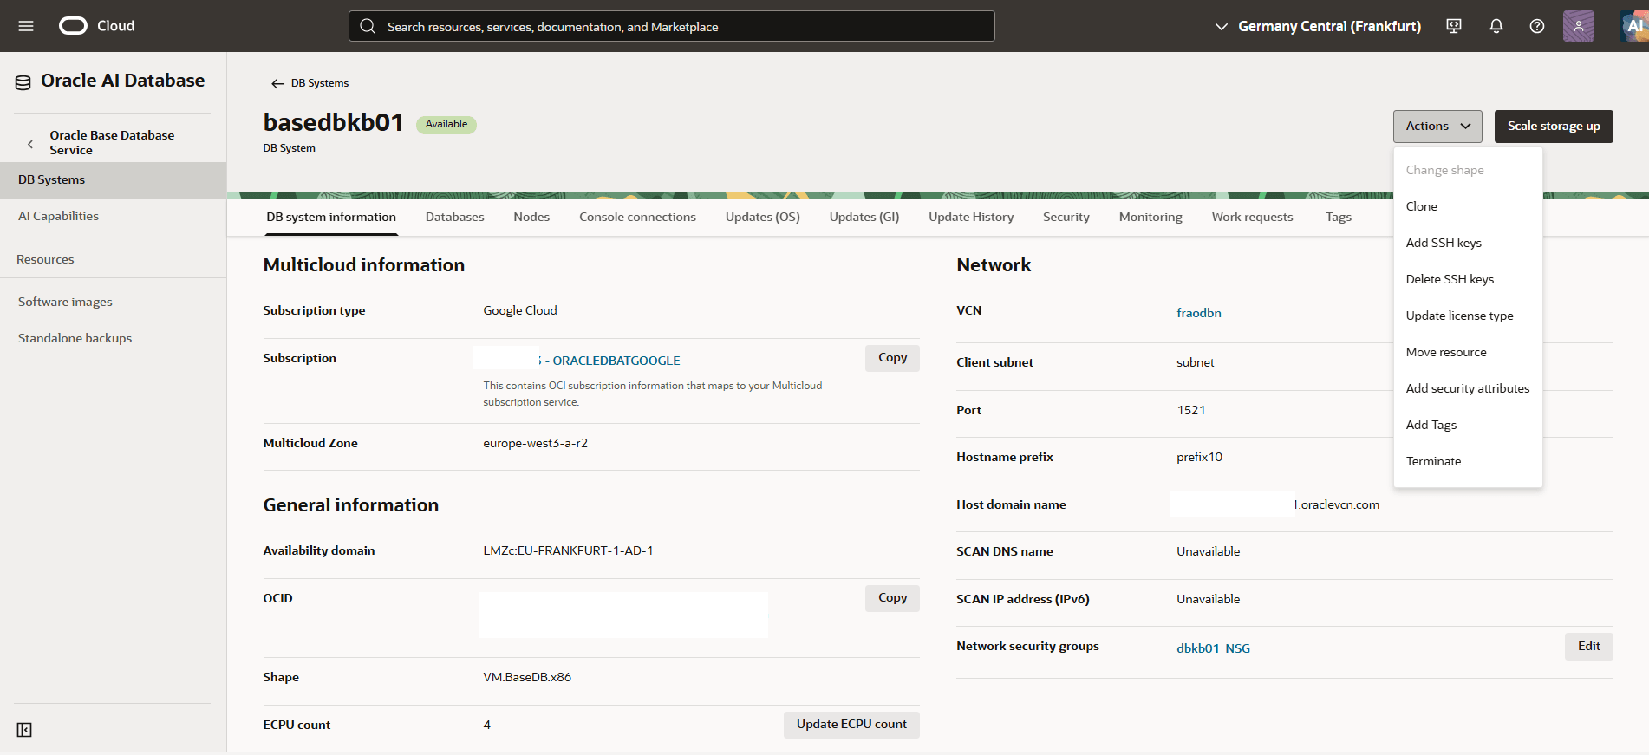Open the Console connections tab

click(637, 217)
